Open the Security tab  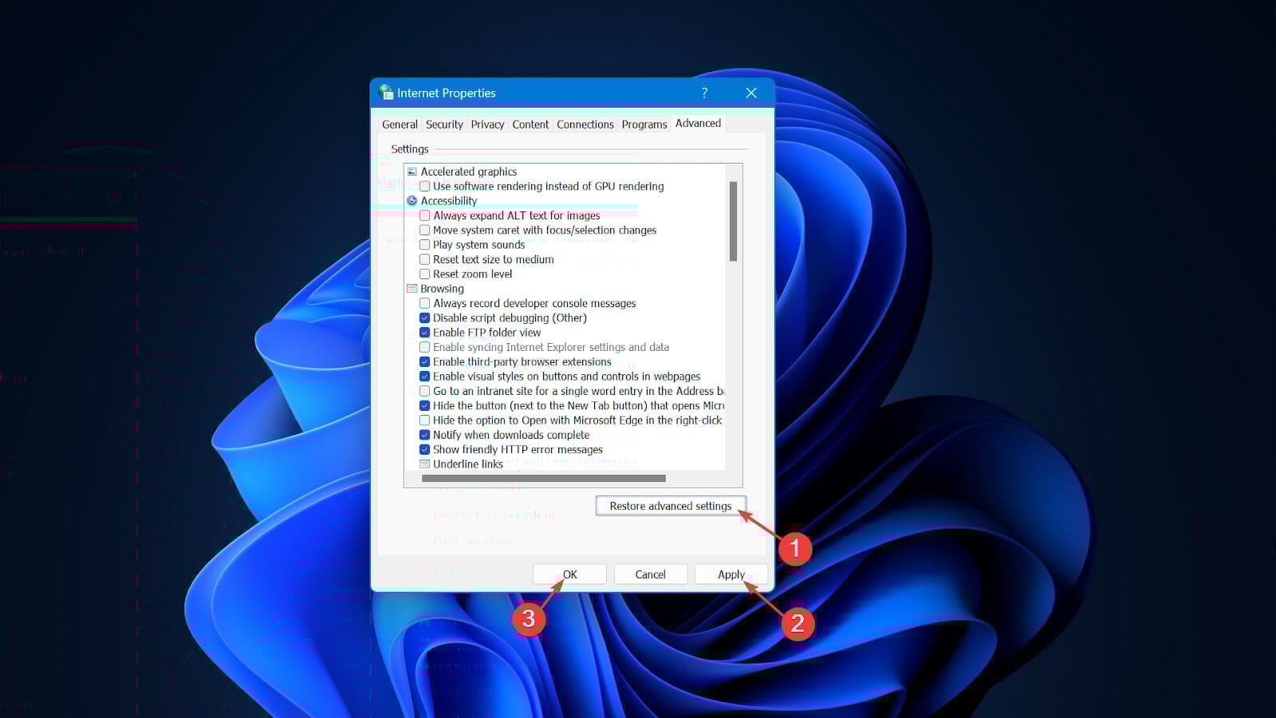click(x=444, y=124)
